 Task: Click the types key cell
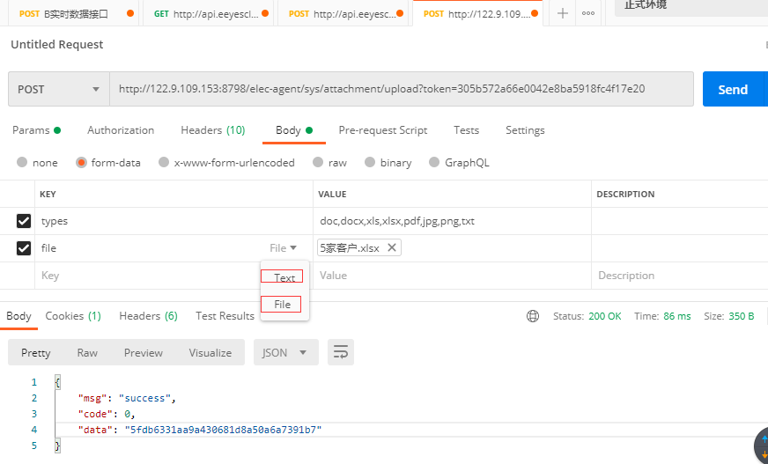[x=174, y=221]
